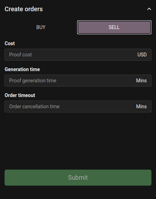
Task: Click the Submit button text
Action: pos(78,178)
